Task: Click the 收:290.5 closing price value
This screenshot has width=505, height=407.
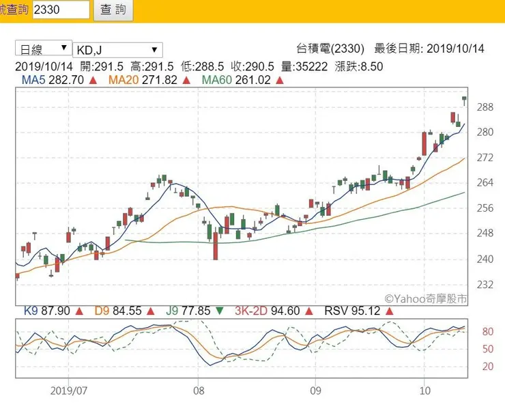Action: pos(252,67)
